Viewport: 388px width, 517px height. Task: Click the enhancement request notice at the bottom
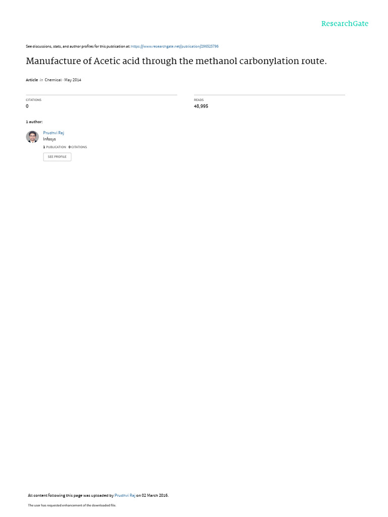click(x=72, y=505)
